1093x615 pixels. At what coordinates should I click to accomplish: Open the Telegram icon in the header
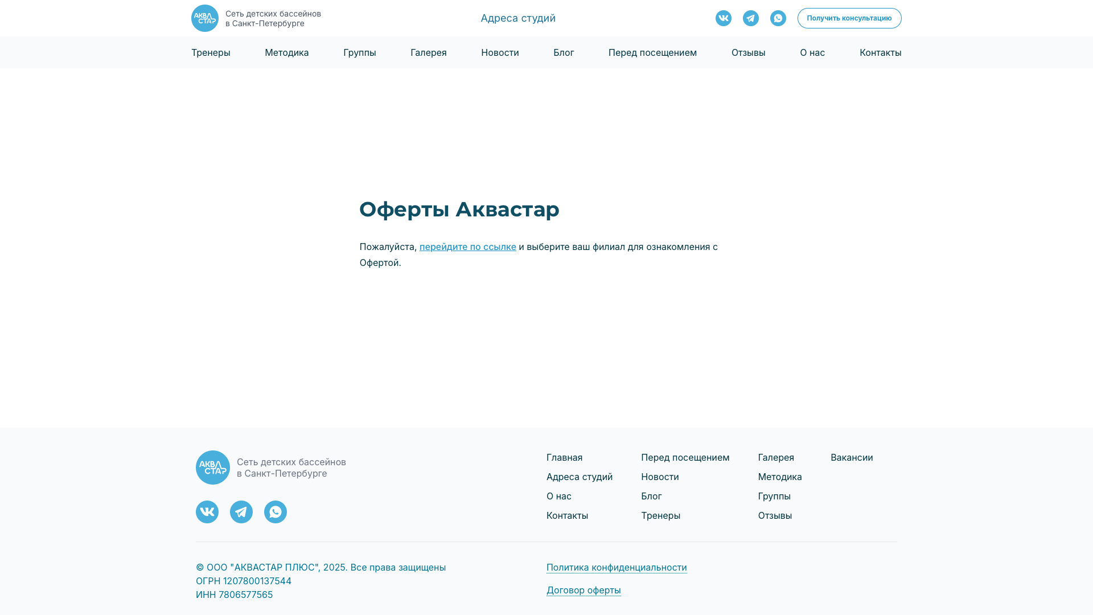pos(751,18)
